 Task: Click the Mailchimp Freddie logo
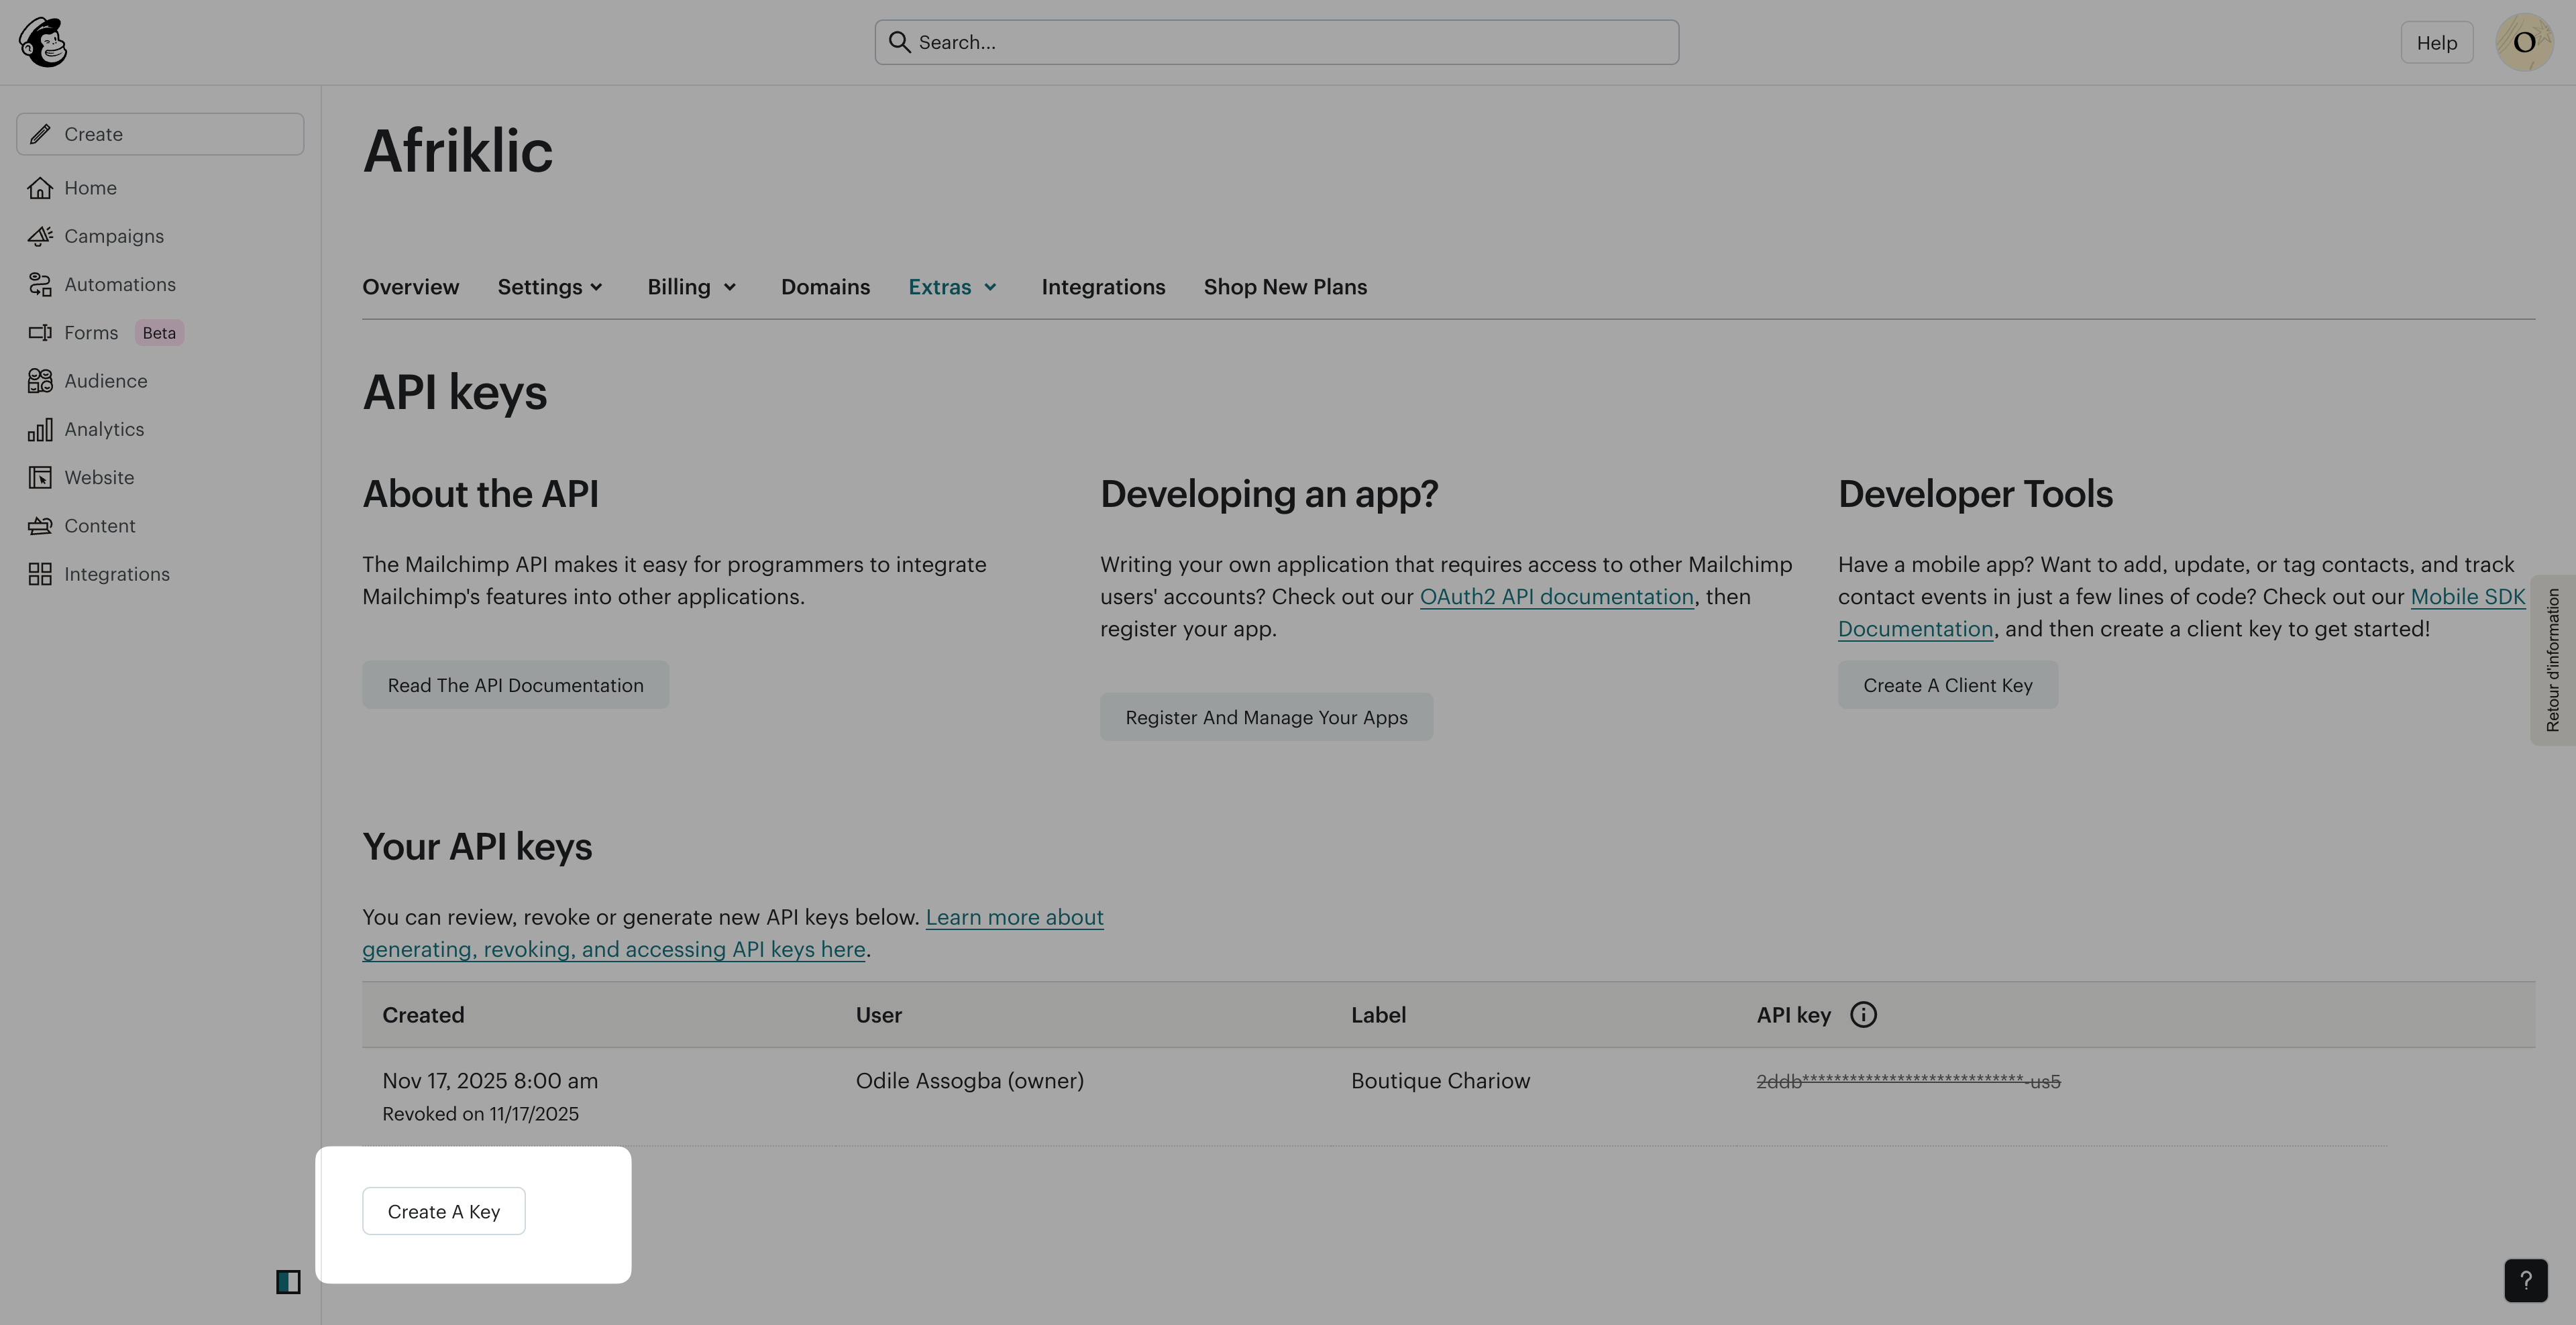(43, 43)
